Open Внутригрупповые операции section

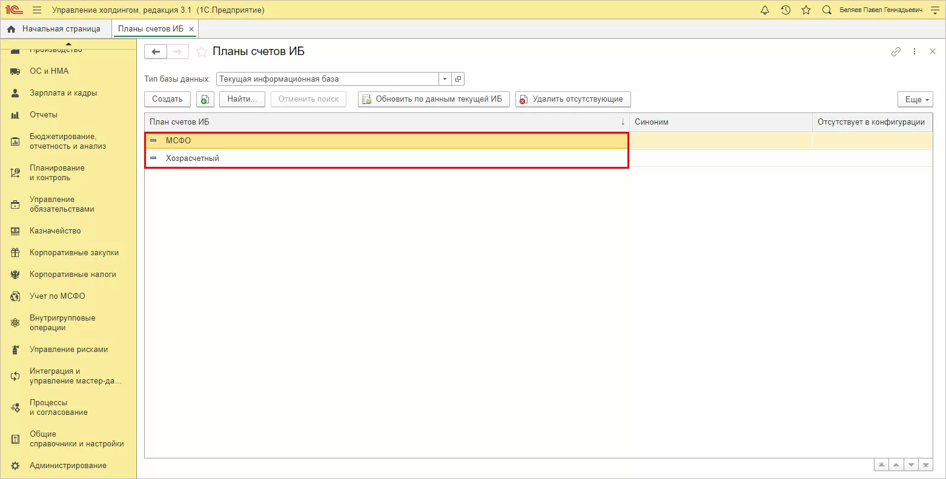point(68,323)
